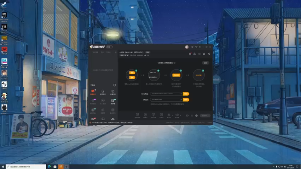The image size is (301, 169).
Task: Reveal the hidden rtmp address with the eye icon
Action: [x=181, y=94]
